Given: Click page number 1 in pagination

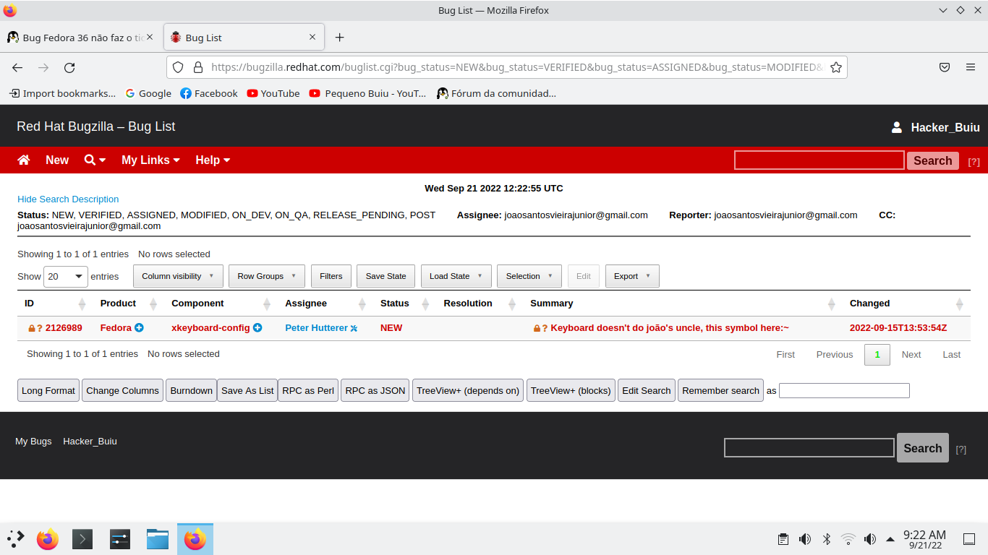Looking at the screenshot, I should (x=877, y=354).
